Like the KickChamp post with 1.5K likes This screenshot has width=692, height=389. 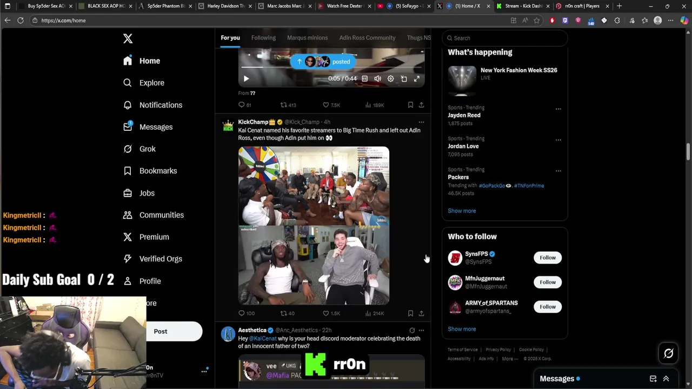331,313
